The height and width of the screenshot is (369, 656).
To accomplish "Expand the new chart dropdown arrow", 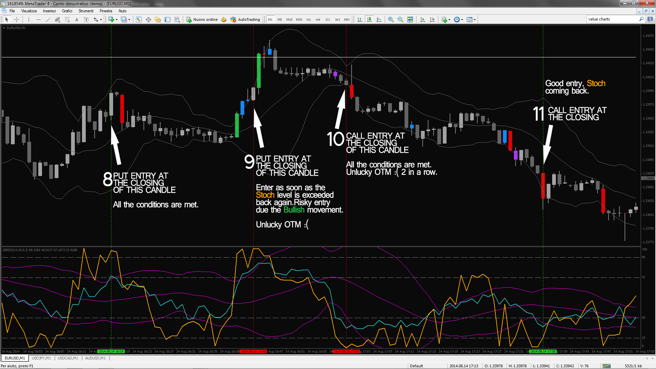I will click(x=117, y=19).
